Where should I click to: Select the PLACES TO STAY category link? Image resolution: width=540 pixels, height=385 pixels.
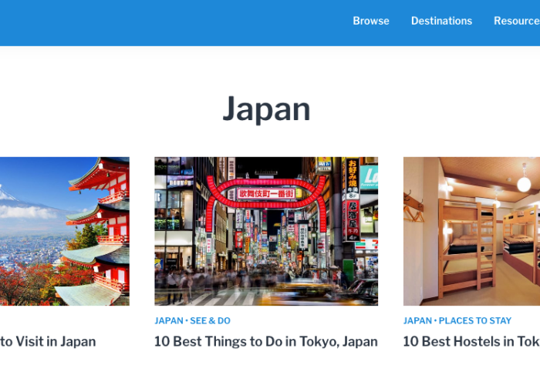pyautogui.click(x=474, y=321)
